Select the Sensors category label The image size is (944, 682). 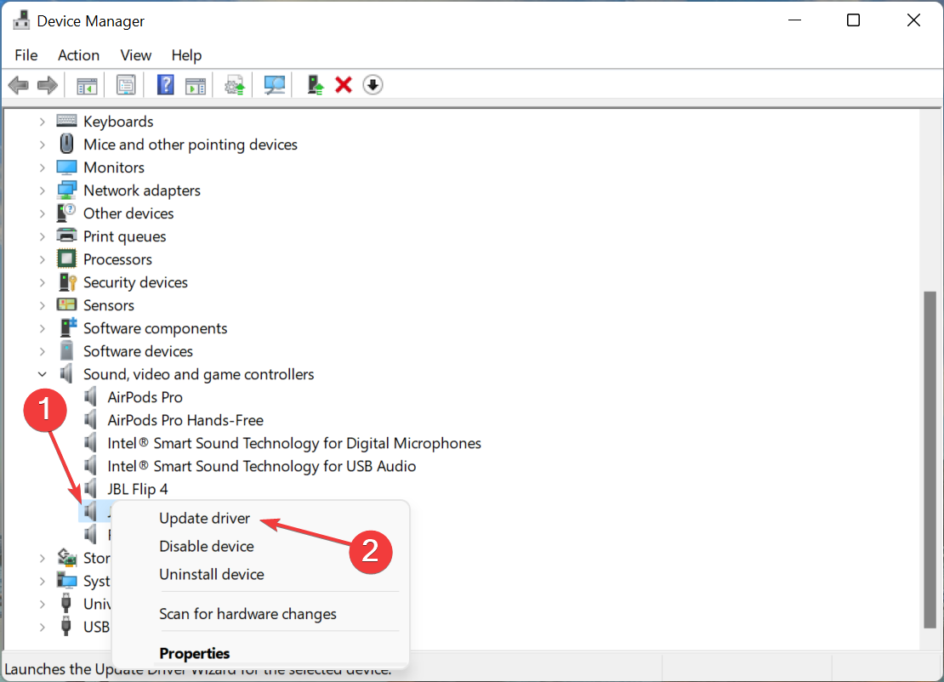coord(108,305)
